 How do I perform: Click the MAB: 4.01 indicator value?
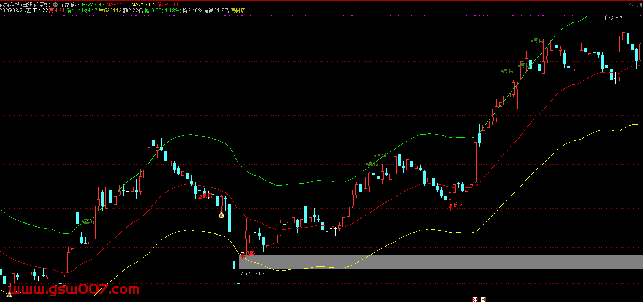[119, 4]
